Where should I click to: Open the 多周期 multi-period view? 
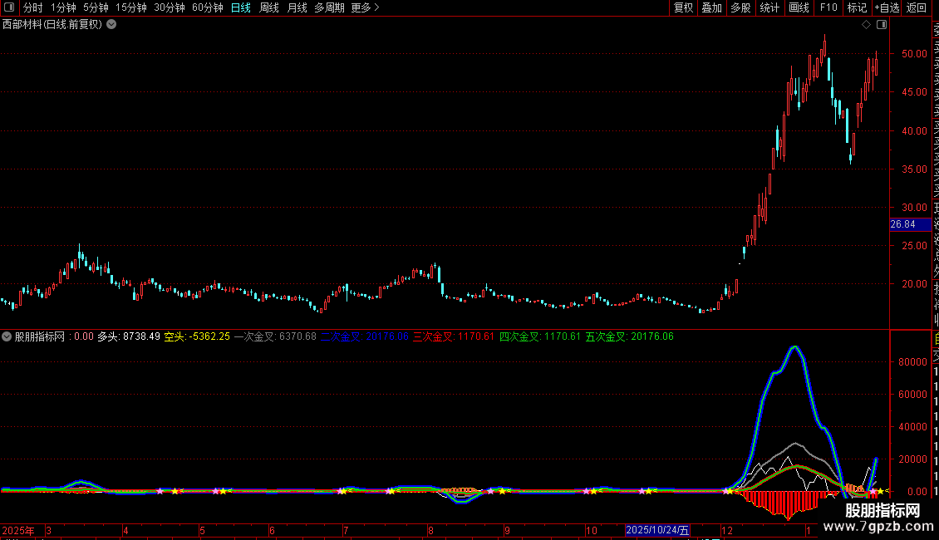[329, 7]
